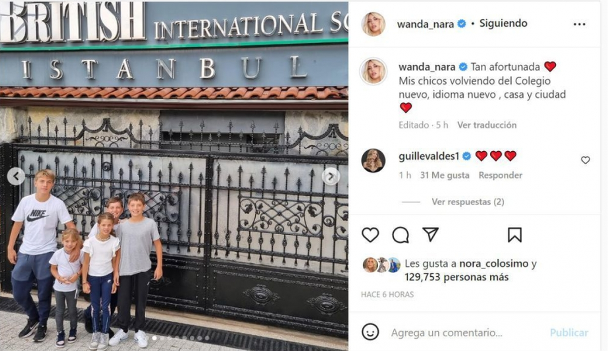609x351 pixels.
Task: Go back to the previous carousel photo
Action: pyautogui.click(x=16, y=177)
